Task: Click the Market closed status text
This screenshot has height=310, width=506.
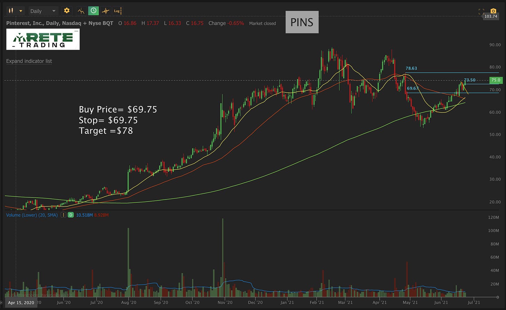Action: coord(262,23)
